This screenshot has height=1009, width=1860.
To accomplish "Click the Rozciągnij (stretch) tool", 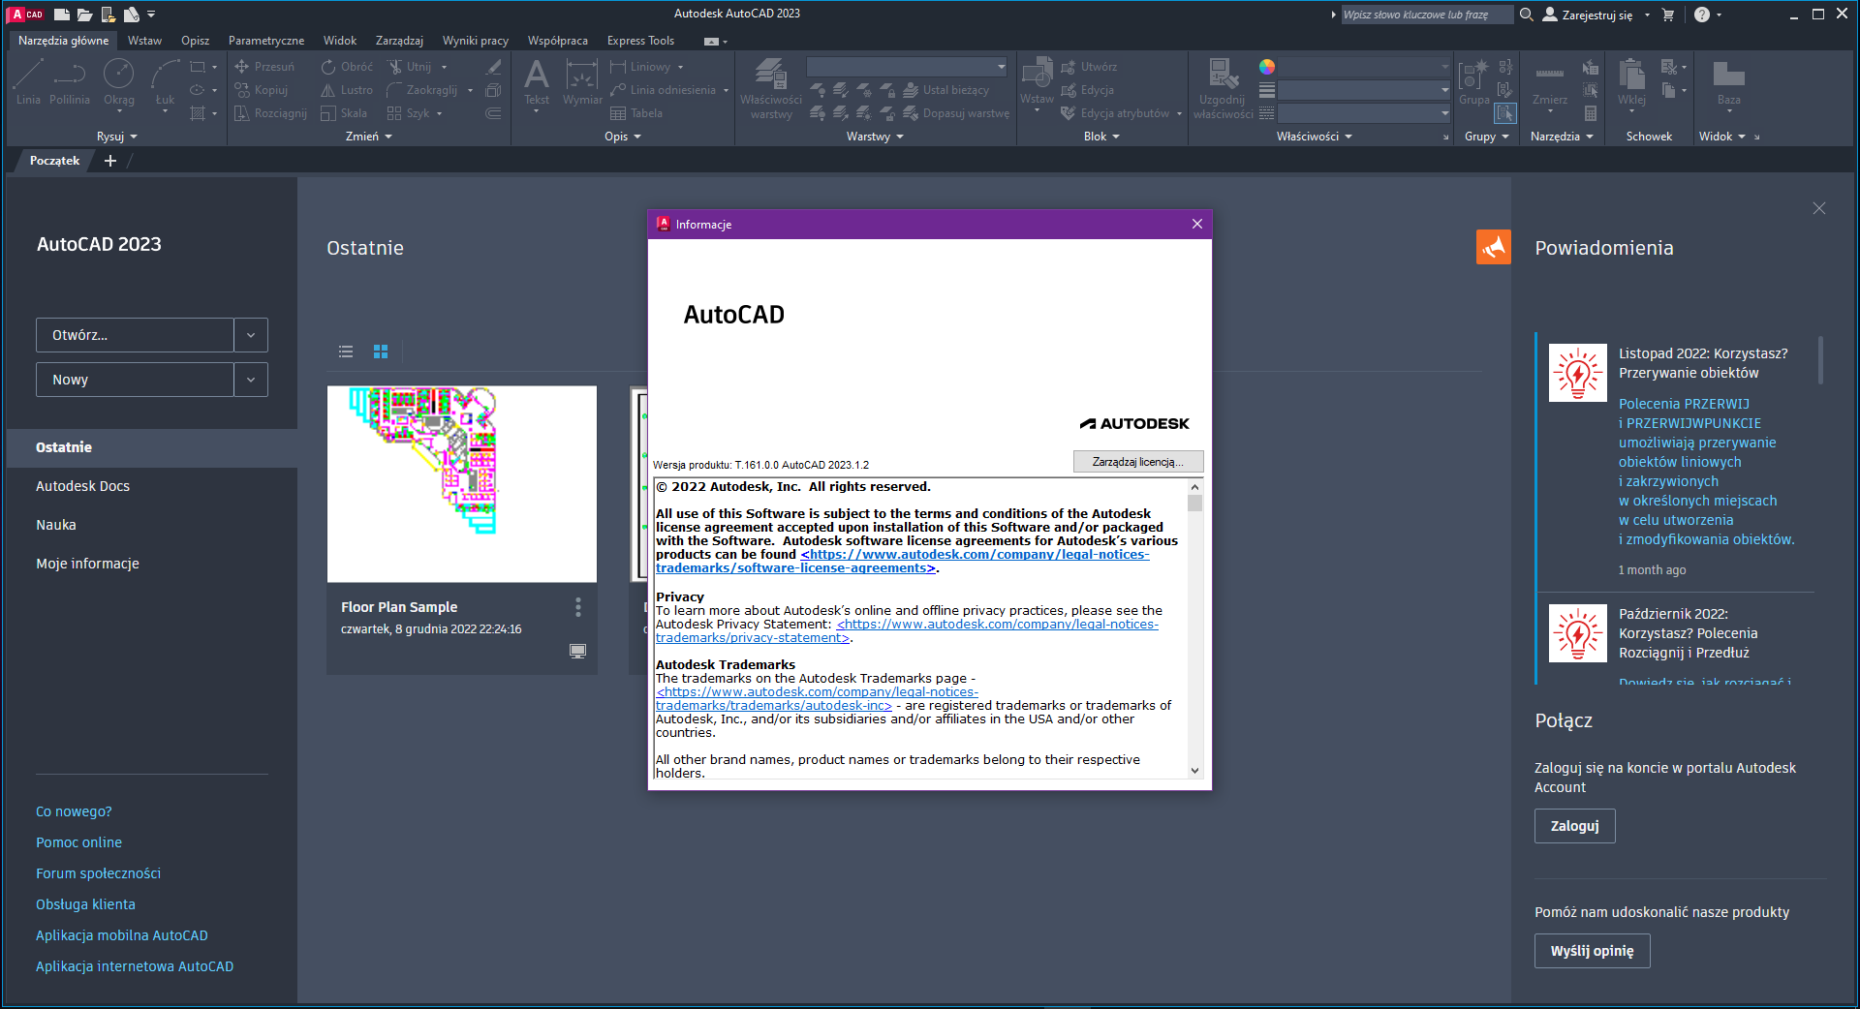I will pos(270,113).
